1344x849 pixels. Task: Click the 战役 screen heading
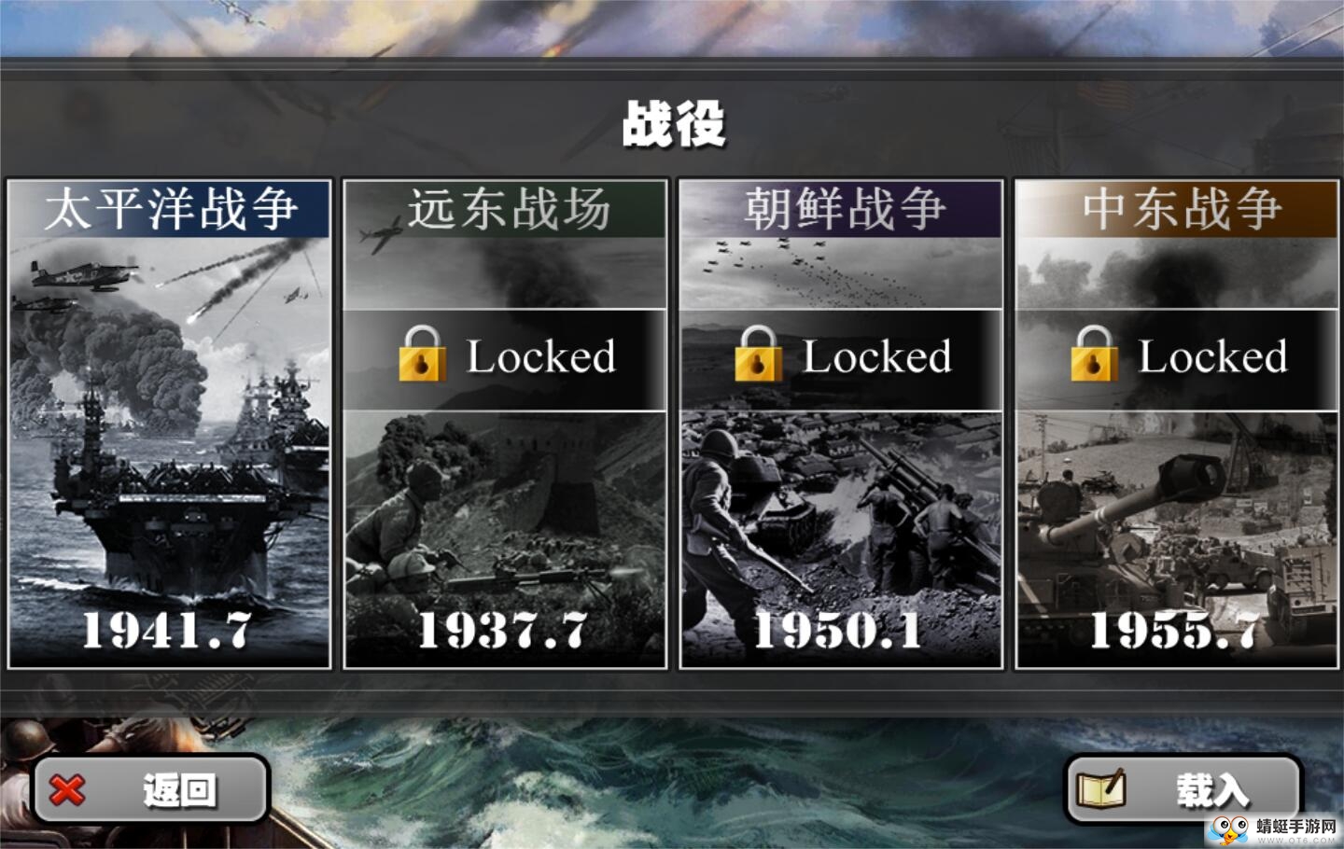(674, 124)
